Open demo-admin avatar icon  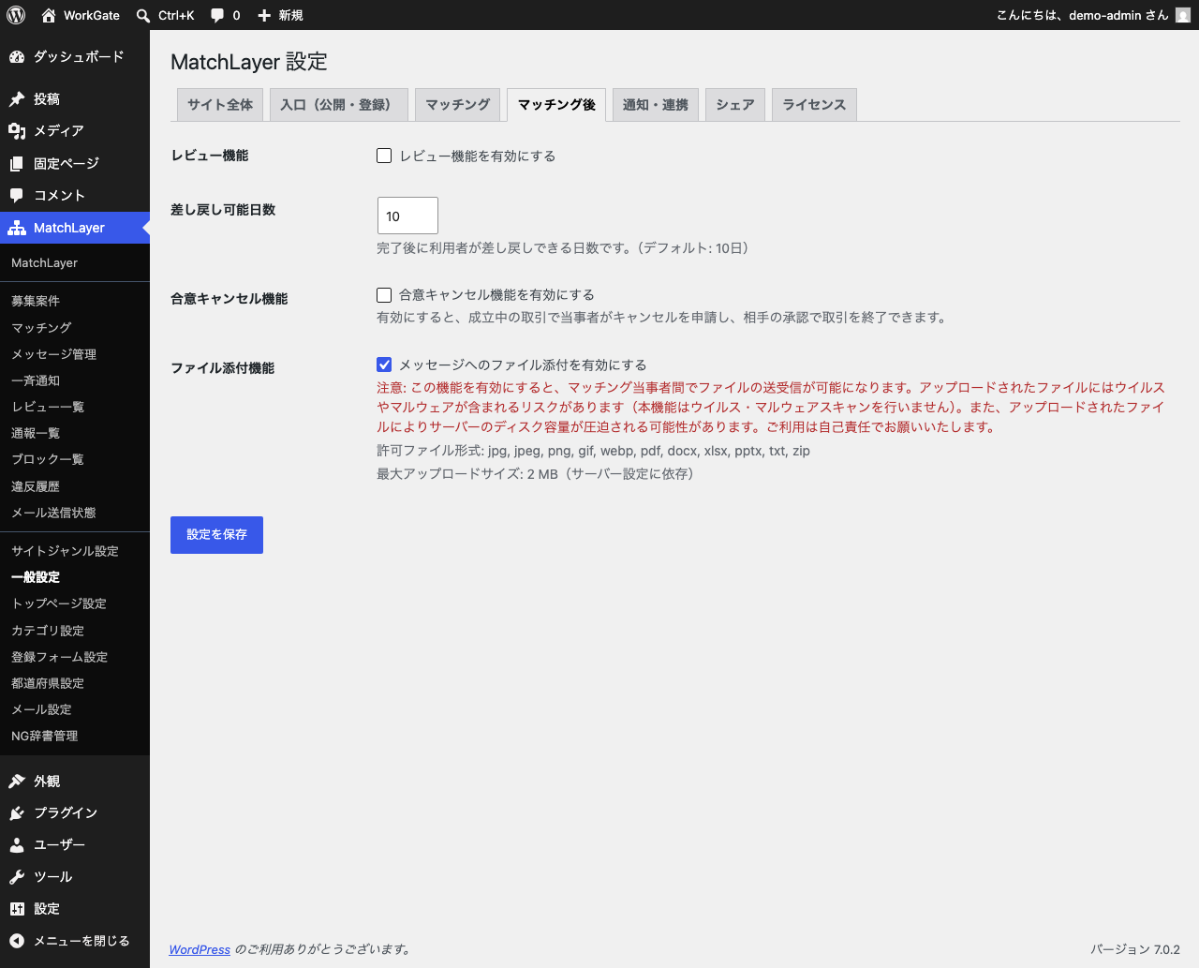[1183, 15]
